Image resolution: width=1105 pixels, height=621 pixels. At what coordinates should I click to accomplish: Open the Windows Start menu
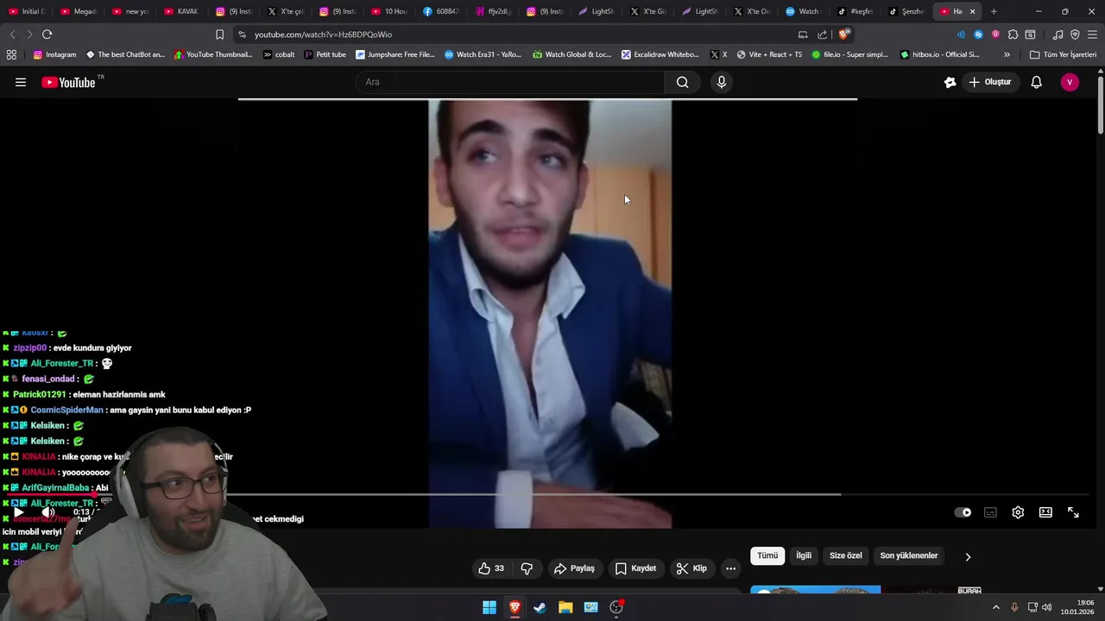pyautogui.click(x=489, y=608)
